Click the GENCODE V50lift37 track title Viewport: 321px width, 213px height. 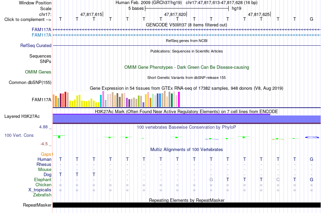tap(187, 25)
